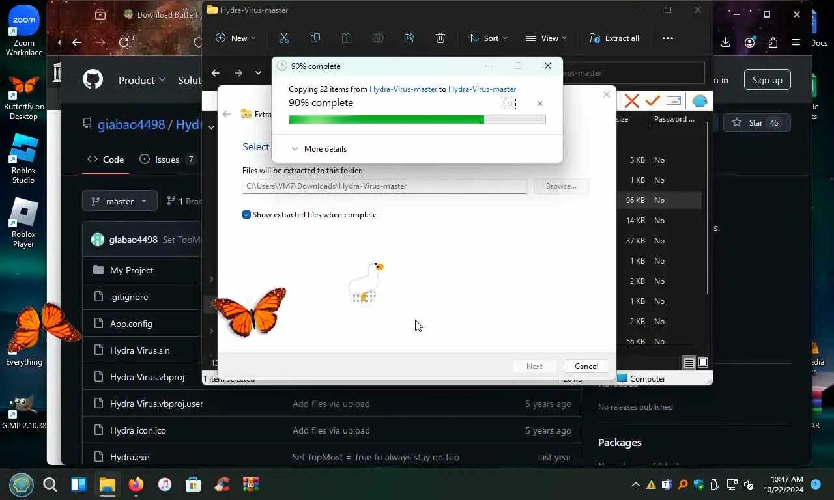The width and height of the screenshot is (834, 500).
Task: Open the My Project folder on GitHub
Action: pos(132,270)
